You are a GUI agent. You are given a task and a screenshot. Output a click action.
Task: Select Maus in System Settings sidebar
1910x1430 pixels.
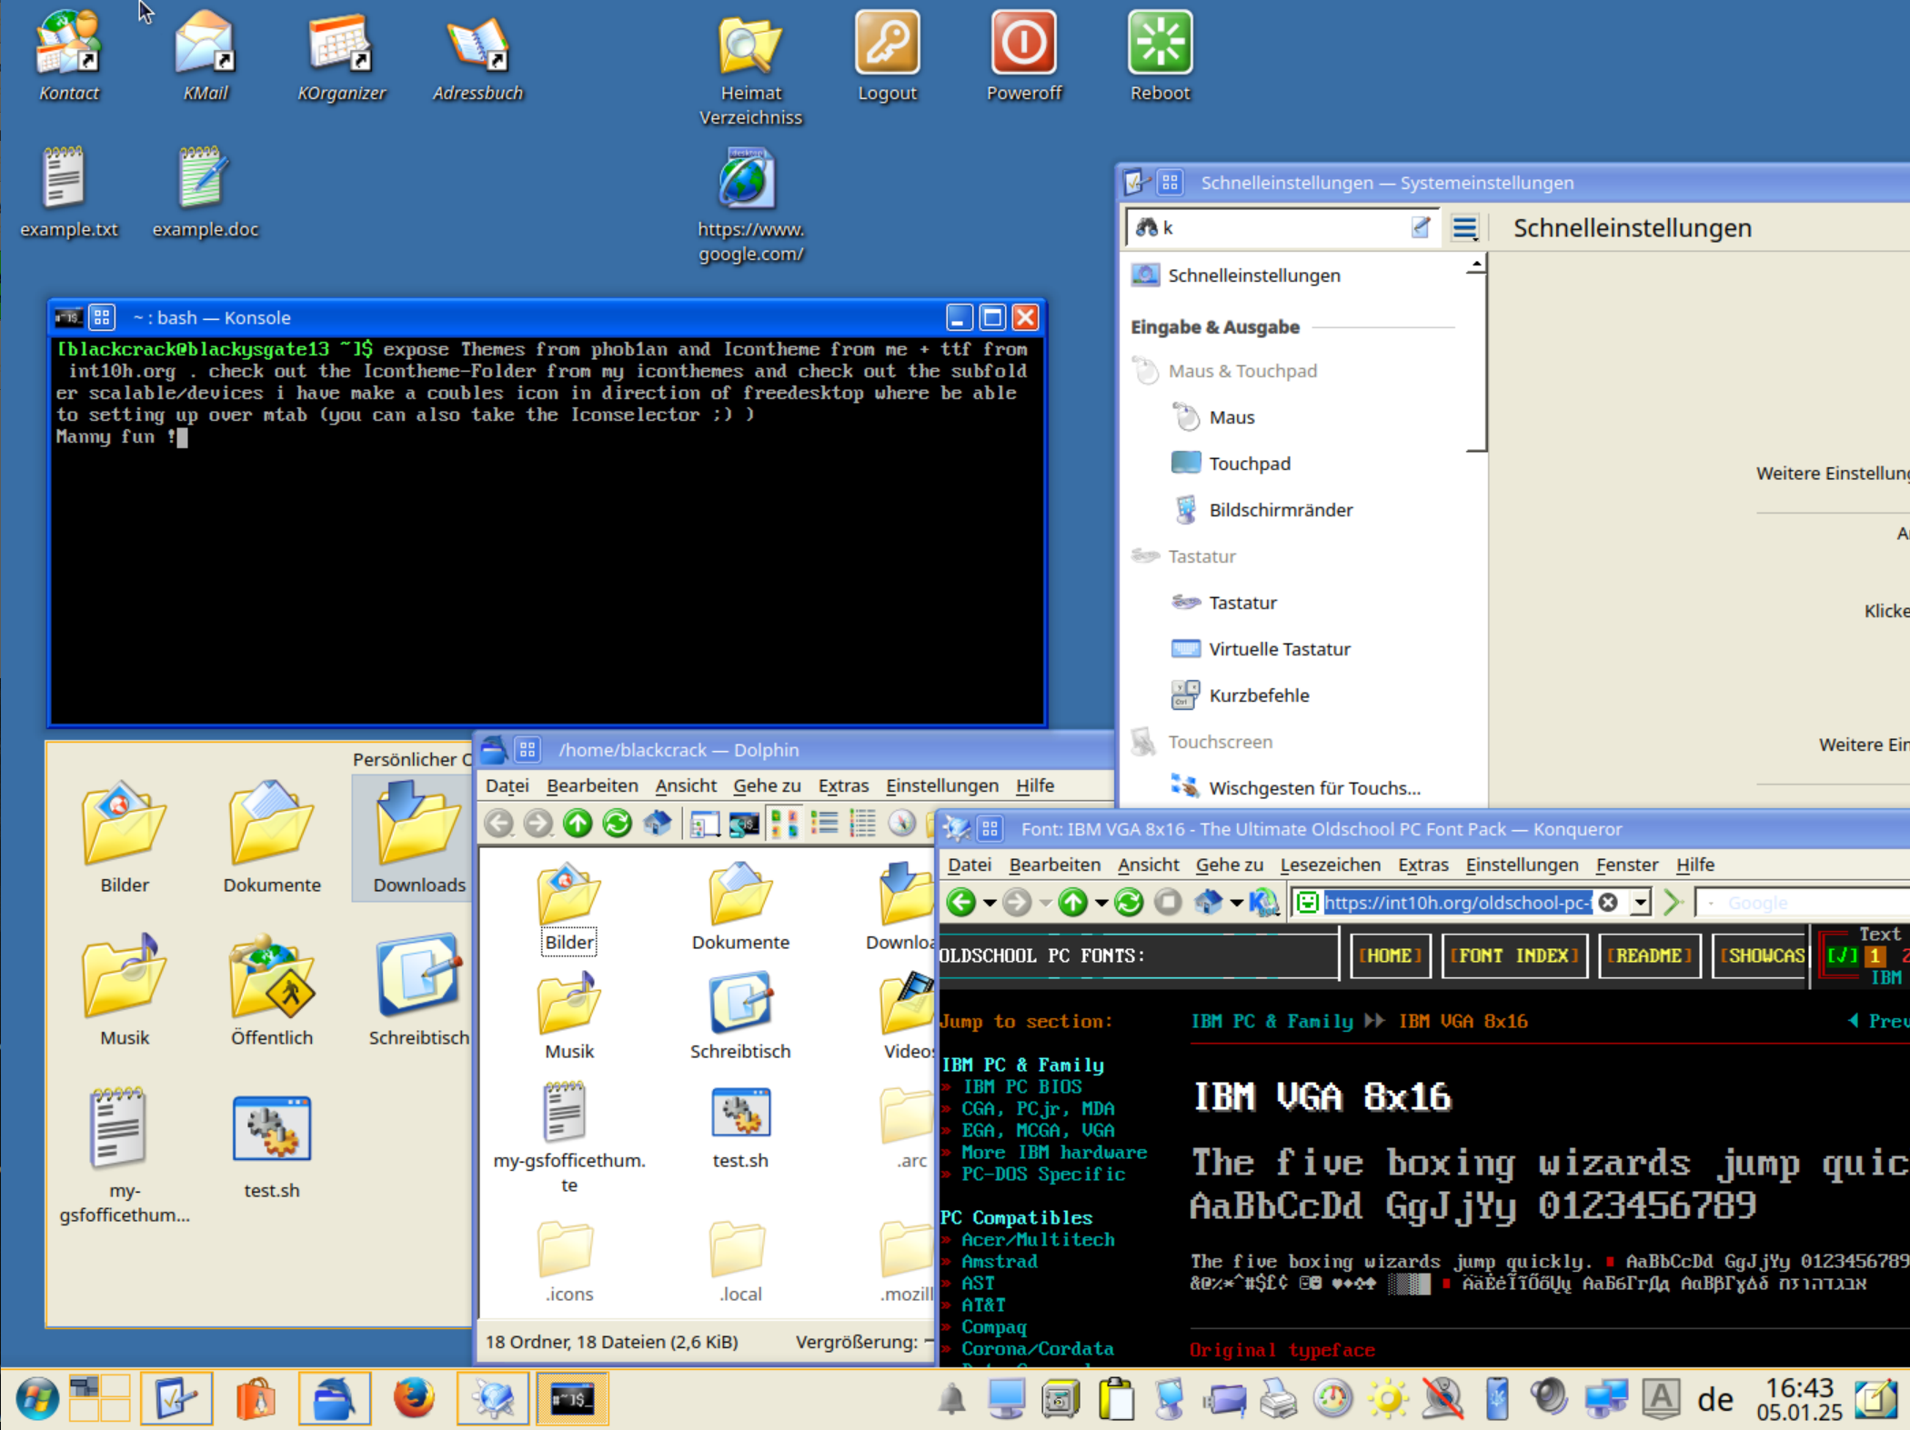pos(1231,417)
